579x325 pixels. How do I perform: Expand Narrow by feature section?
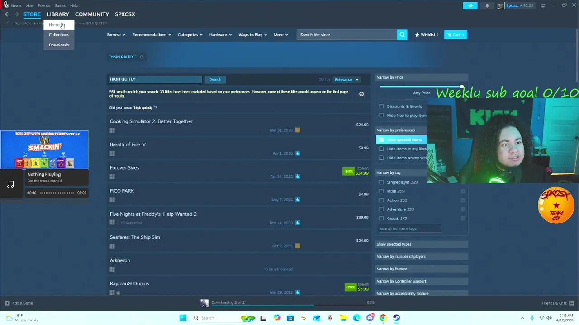click(422, 269)
